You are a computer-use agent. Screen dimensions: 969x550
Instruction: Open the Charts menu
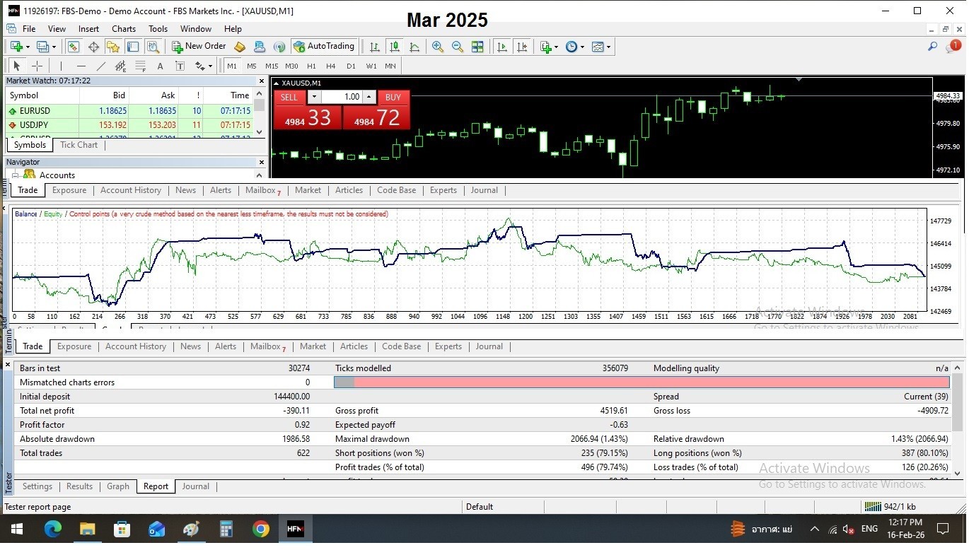tap(124, 29)
